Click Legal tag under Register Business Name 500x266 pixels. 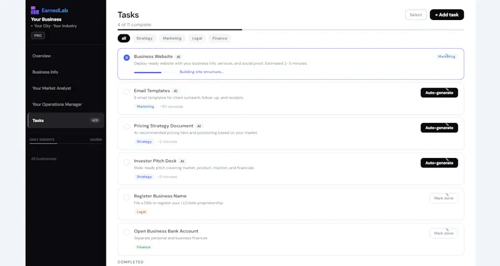click(141, 212)
